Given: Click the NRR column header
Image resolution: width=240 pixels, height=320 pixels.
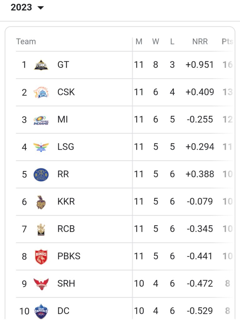Looking at the screenshot, I should 200,42.
